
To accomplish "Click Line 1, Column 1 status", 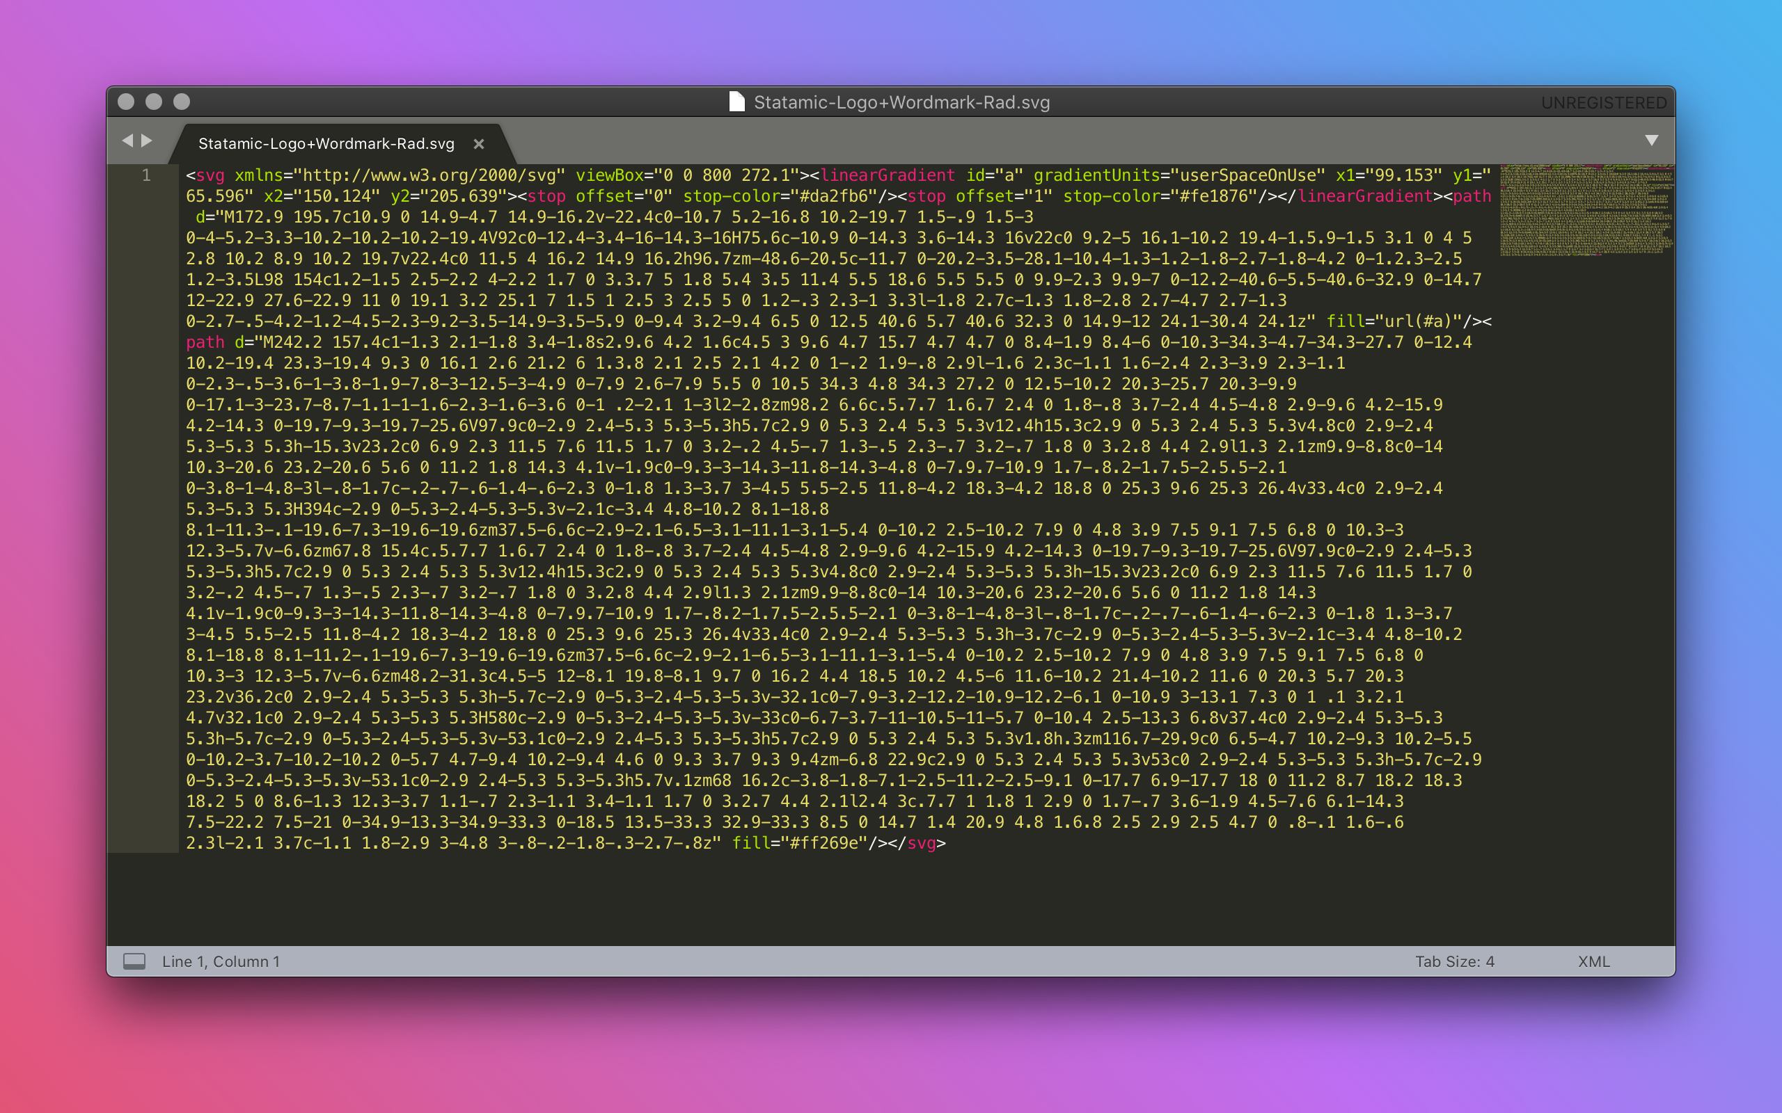I will (221, 961).
